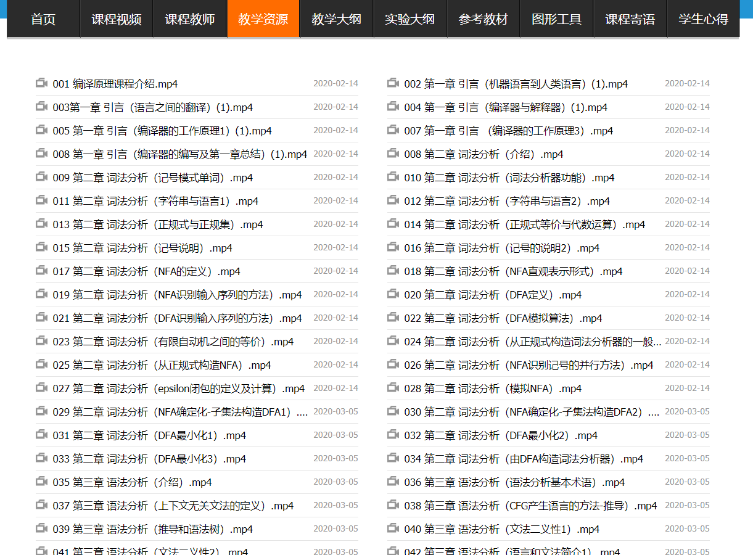Select the 参考教材 navigation tab

(483, 19)
